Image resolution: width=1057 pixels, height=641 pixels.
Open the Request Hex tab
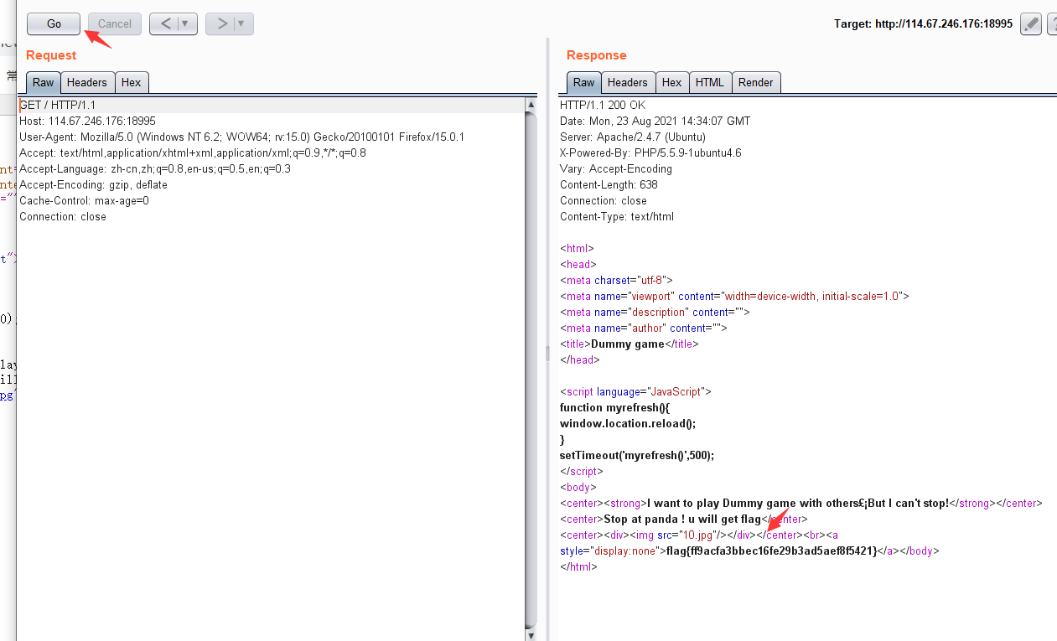(132, 82)
